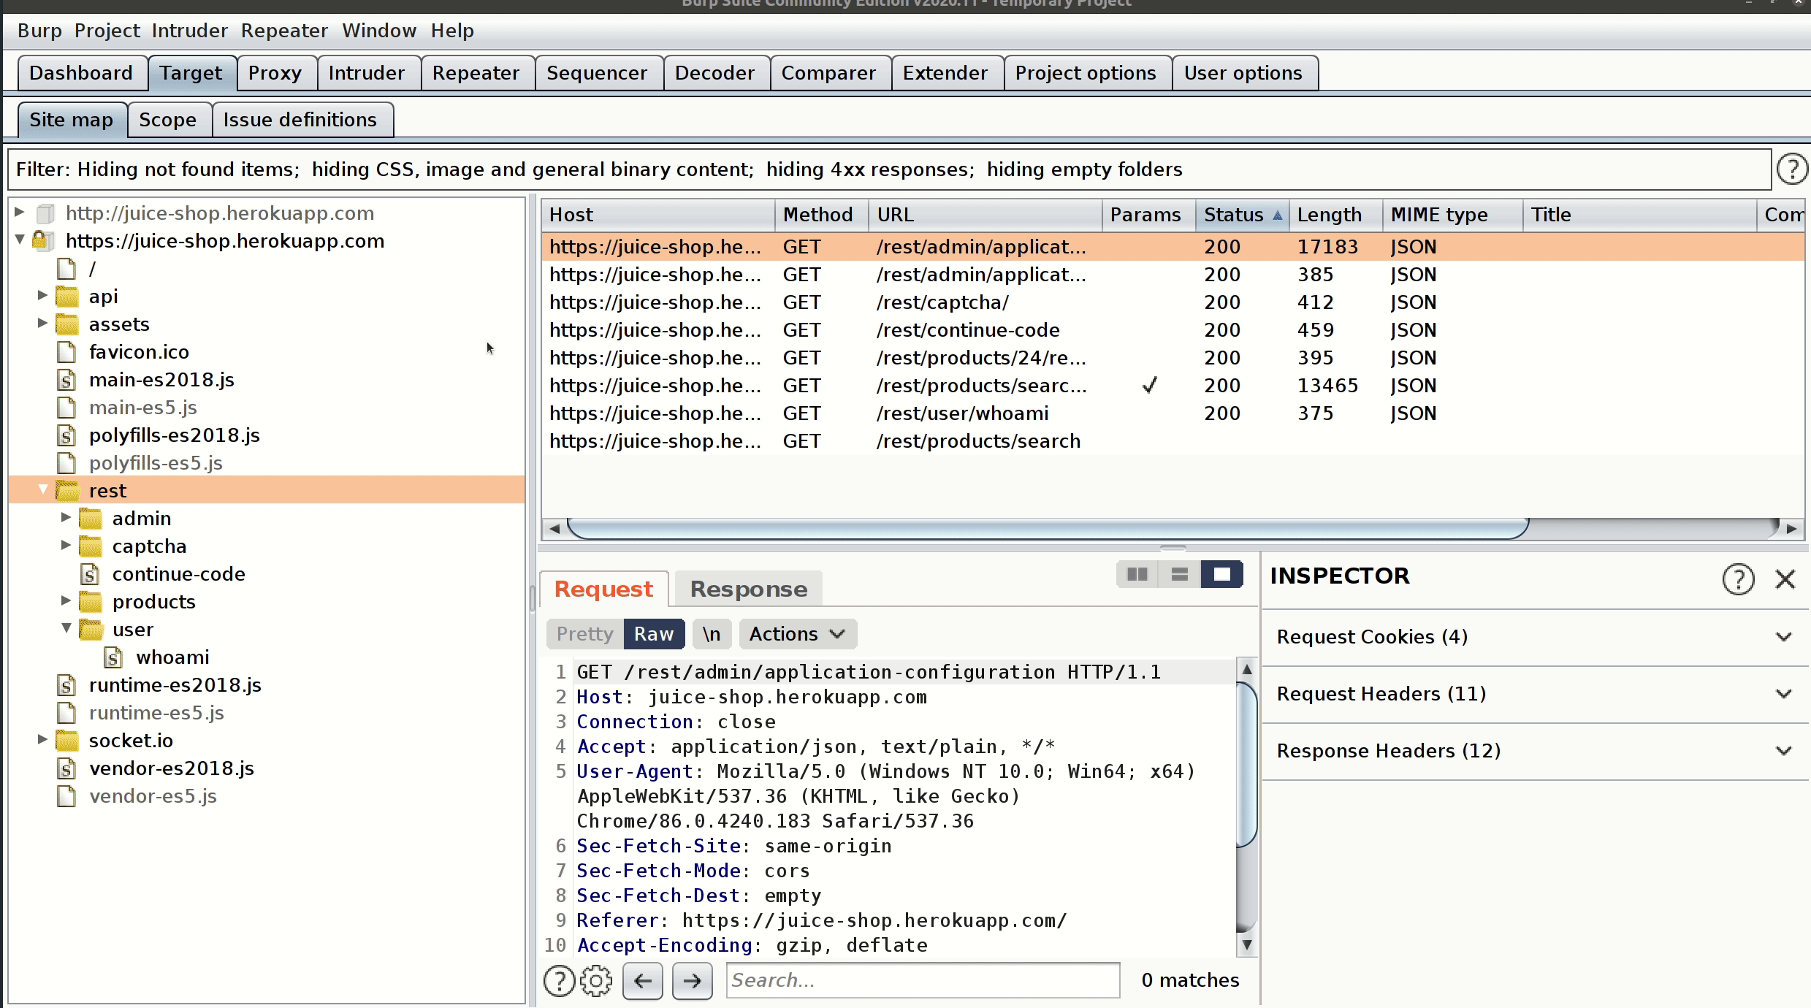Click polyfills-es2018.js script icon
The image size is (1811, 1008).
[66, 435]
